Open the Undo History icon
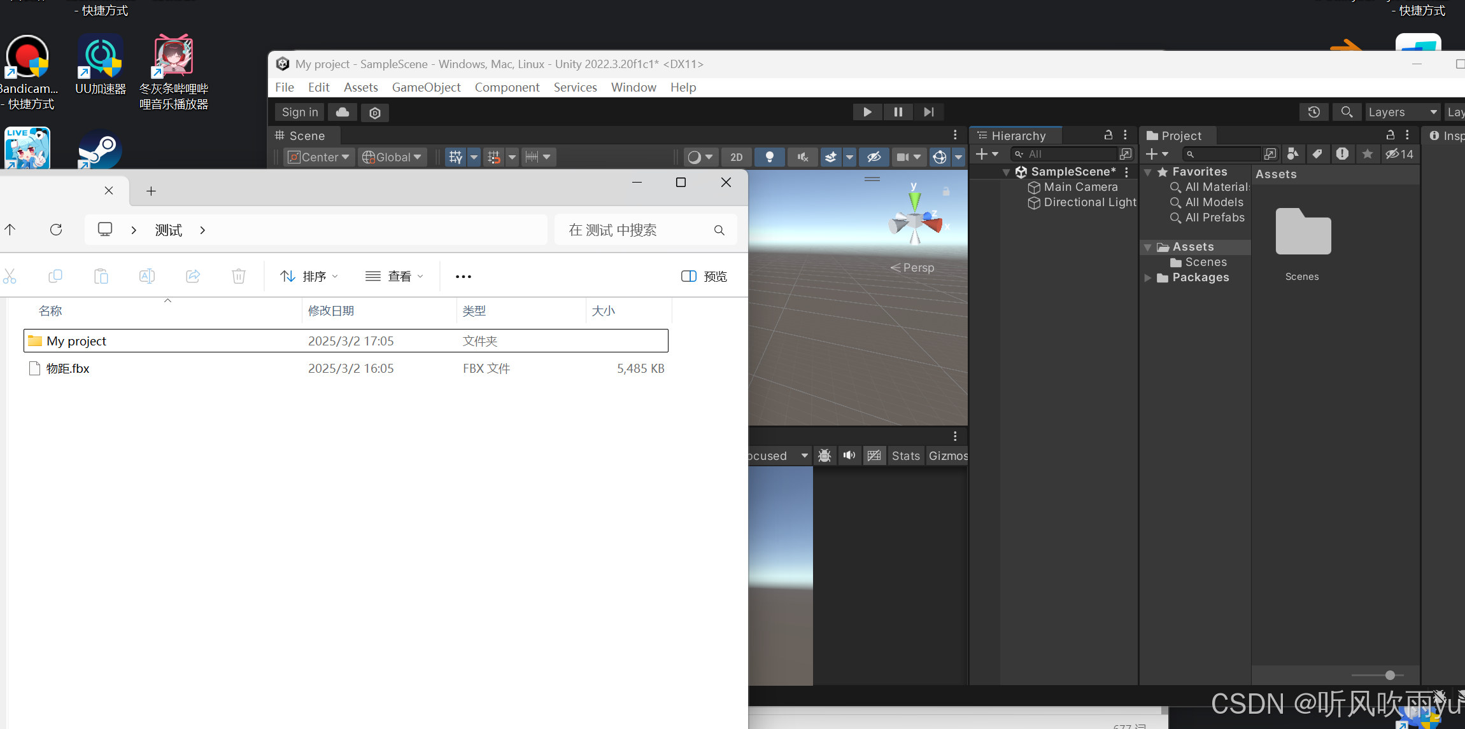Image resolution: width=1465 pixels, height=729 pixels. [1313, 112]
